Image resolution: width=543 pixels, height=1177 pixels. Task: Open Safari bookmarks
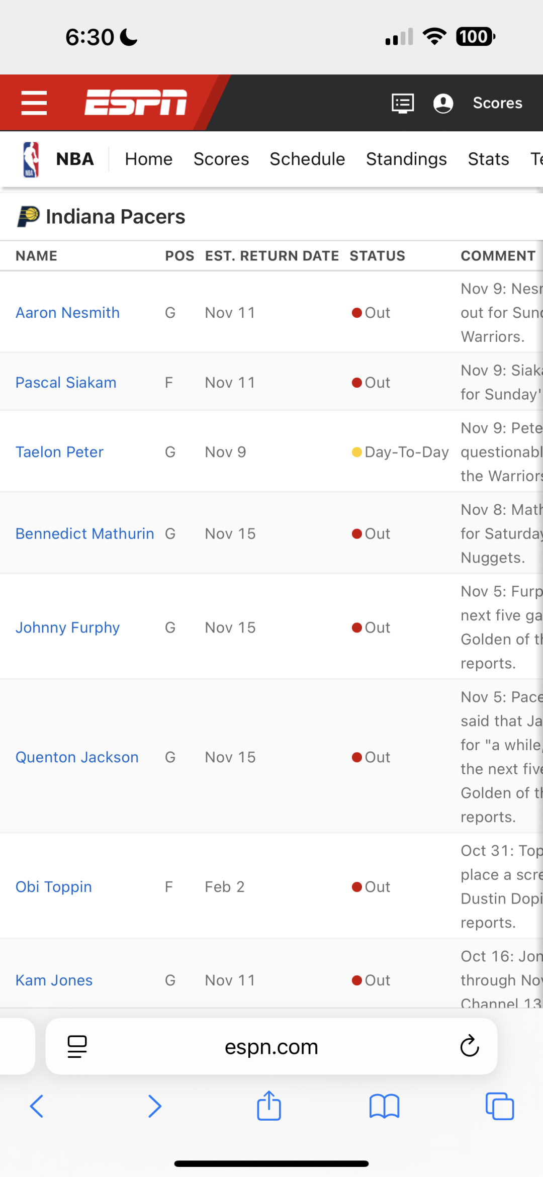pyautogui.click(x=384, y=1106)
